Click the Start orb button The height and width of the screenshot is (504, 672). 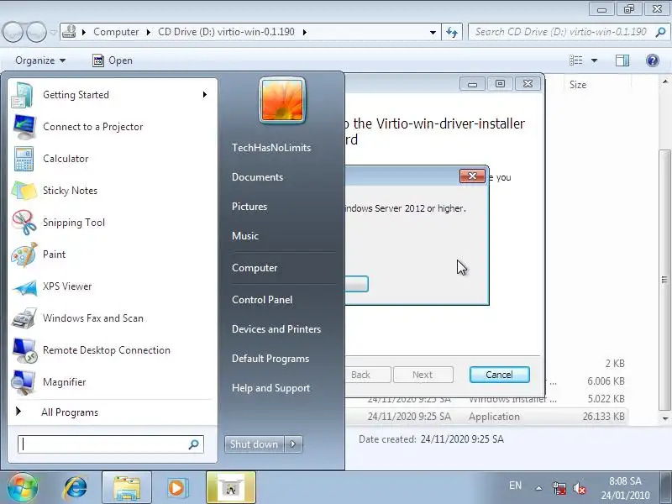(22, 487)
